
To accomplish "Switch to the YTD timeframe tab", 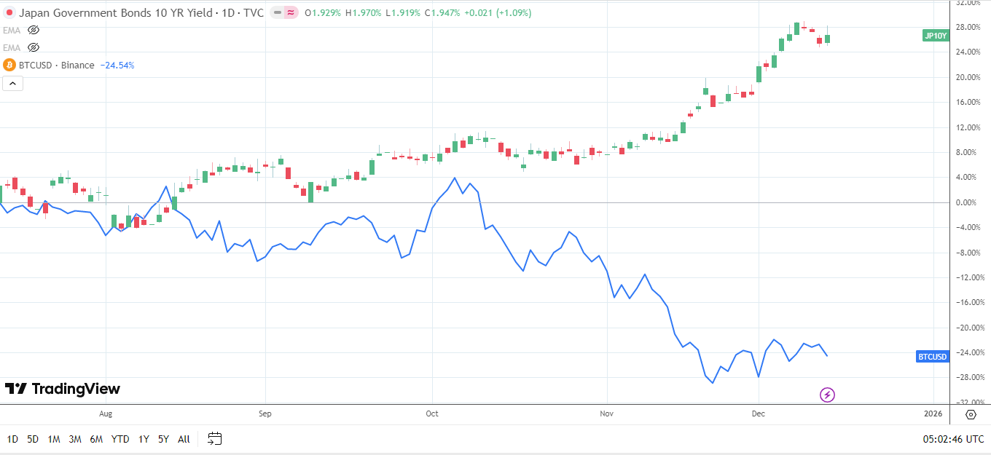I will pos(120,439).
